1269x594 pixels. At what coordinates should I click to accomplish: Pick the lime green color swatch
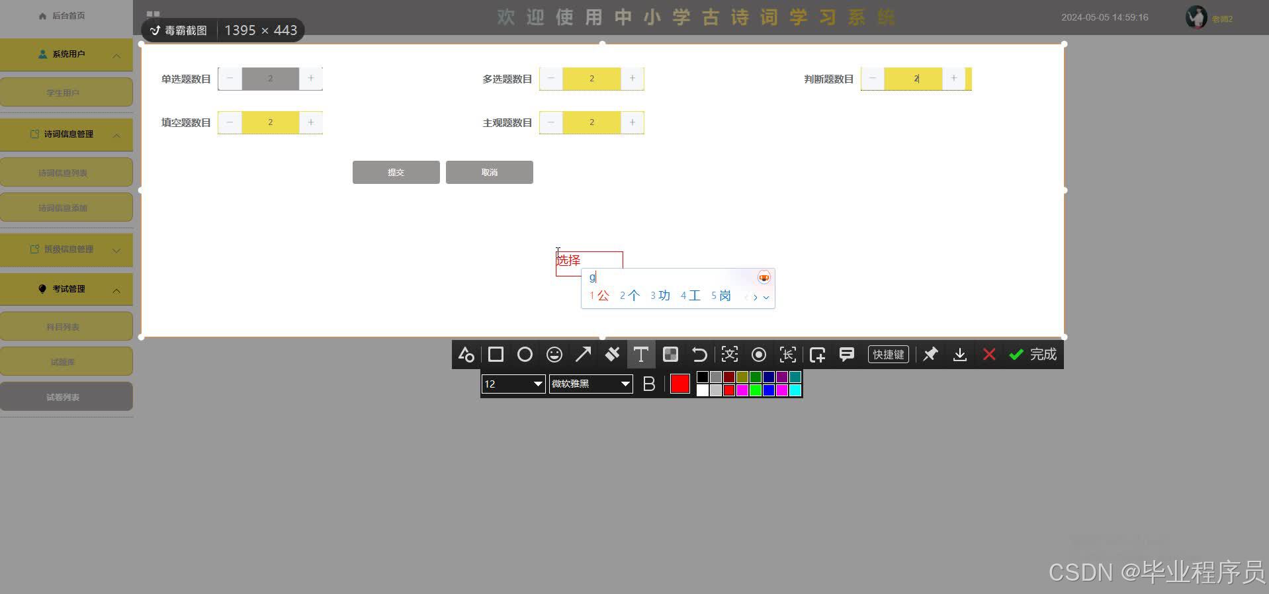(x=756, y=390)
